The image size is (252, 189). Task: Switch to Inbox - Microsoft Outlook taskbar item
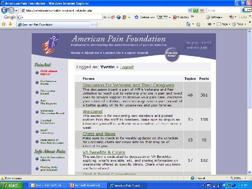coord(48,185)
